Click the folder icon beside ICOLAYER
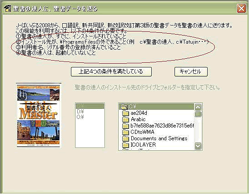The width and height of the screenshot is (249, 194). [x=125, y=145]
